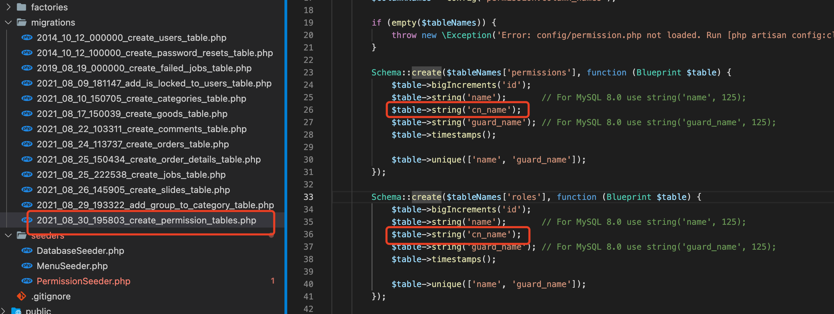
Task: Open the .gitignore file
Action: (x=51, y=296)
